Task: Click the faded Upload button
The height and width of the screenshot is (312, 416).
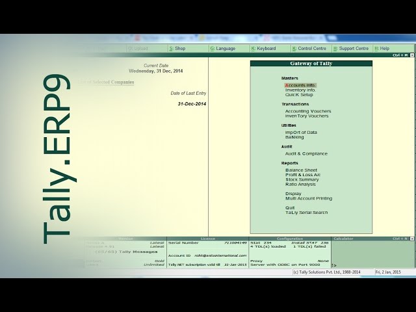Action: pos(147,49)
